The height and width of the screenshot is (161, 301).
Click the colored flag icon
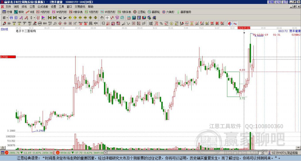[x=44, y=18]
